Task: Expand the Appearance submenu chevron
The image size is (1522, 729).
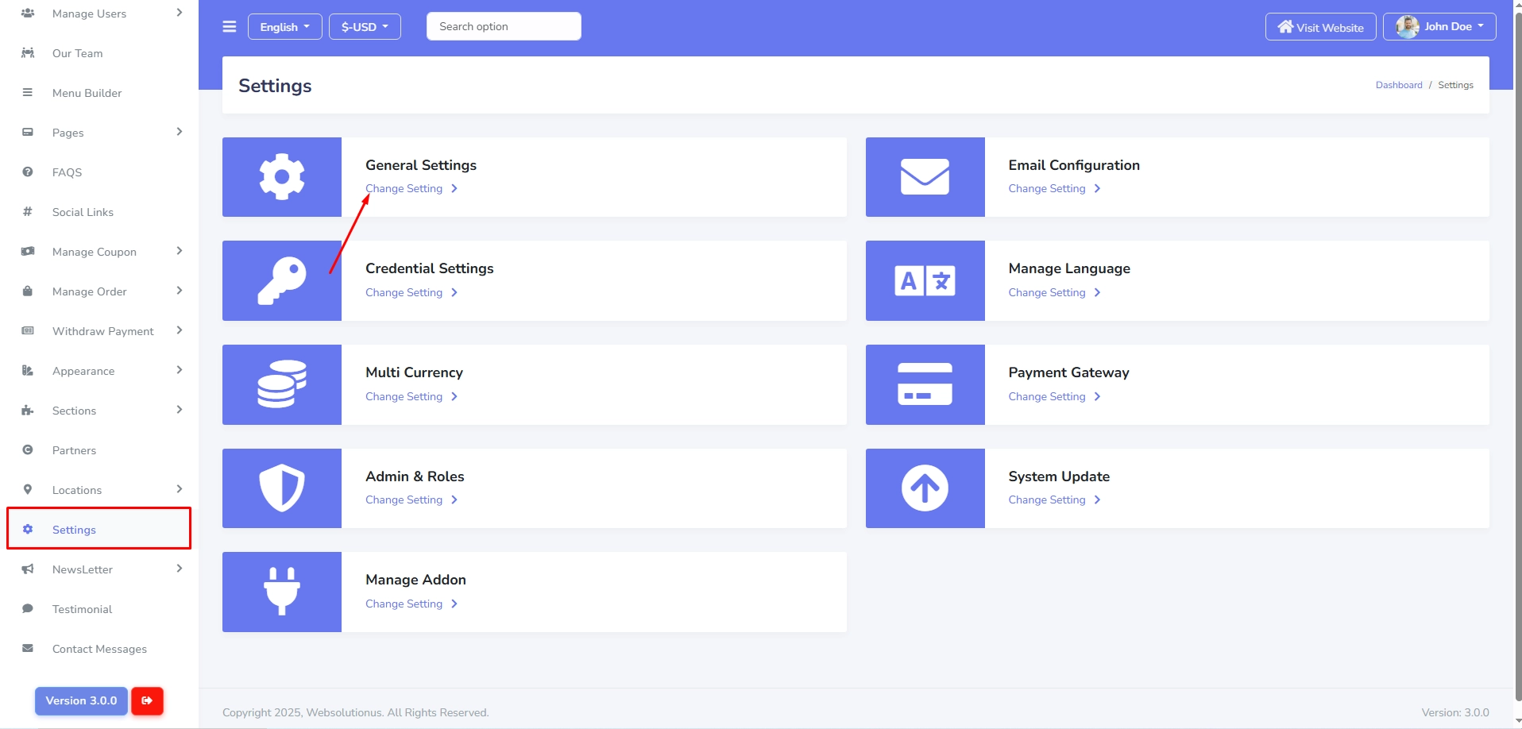Action: [x=180, y=370]
